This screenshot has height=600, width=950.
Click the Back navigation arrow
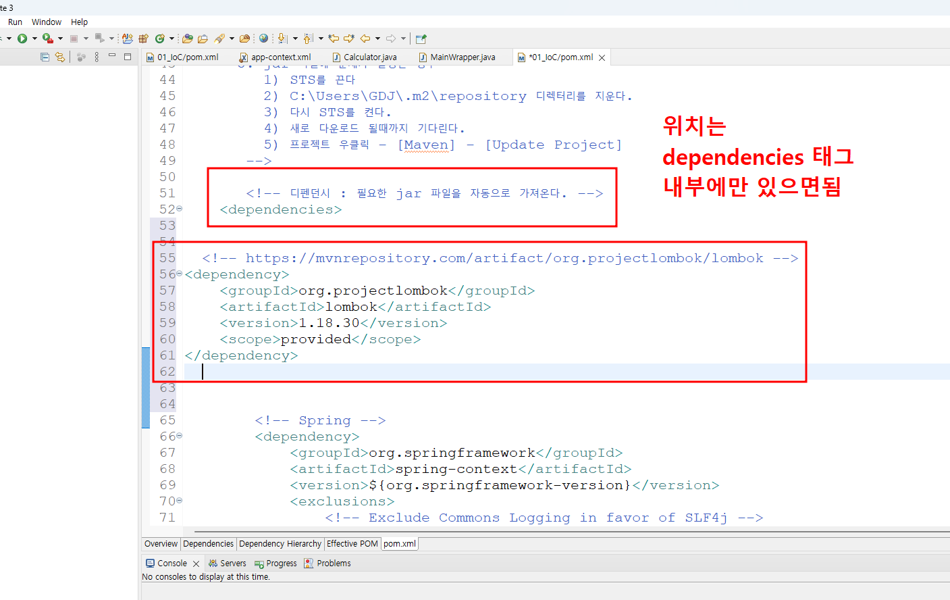(365, 39)
